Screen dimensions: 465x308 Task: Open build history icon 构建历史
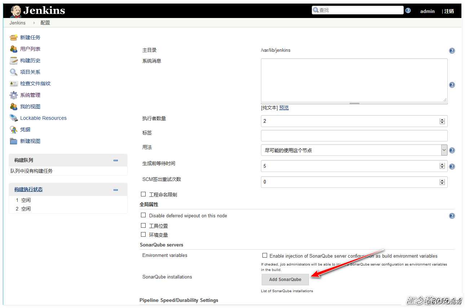pyautogui.click(x=14, y=60)
